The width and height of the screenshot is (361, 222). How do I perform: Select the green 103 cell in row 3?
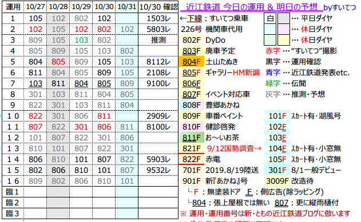click(81, 40)
